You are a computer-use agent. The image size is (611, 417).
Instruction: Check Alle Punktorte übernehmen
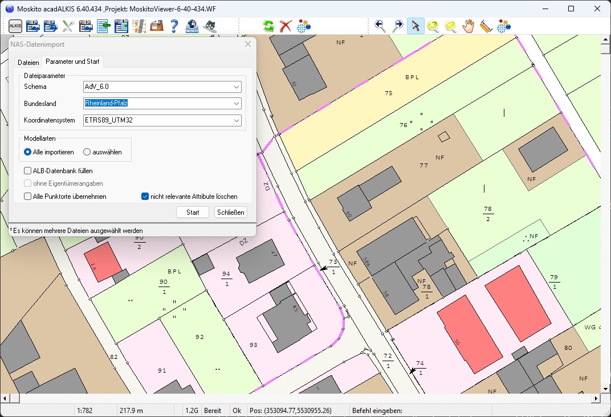pos(28,197)
